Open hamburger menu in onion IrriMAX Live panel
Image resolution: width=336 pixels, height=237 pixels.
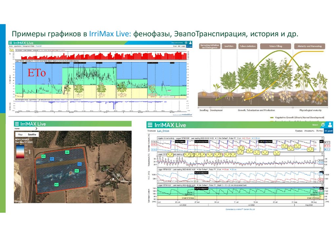tap(150, 125)
